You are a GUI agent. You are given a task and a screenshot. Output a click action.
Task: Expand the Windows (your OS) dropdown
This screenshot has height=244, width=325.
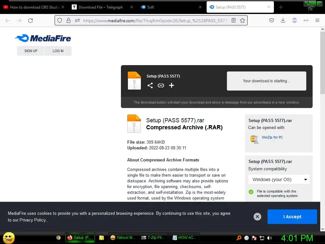[x=279, y=180]
